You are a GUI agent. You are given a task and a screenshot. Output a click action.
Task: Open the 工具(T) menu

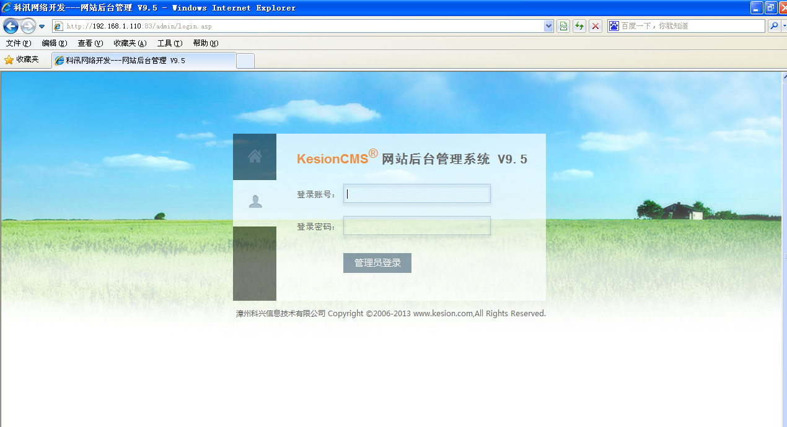170,43
